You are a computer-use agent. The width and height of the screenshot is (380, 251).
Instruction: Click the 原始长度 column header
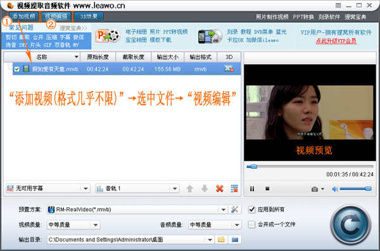pos(98,57)
